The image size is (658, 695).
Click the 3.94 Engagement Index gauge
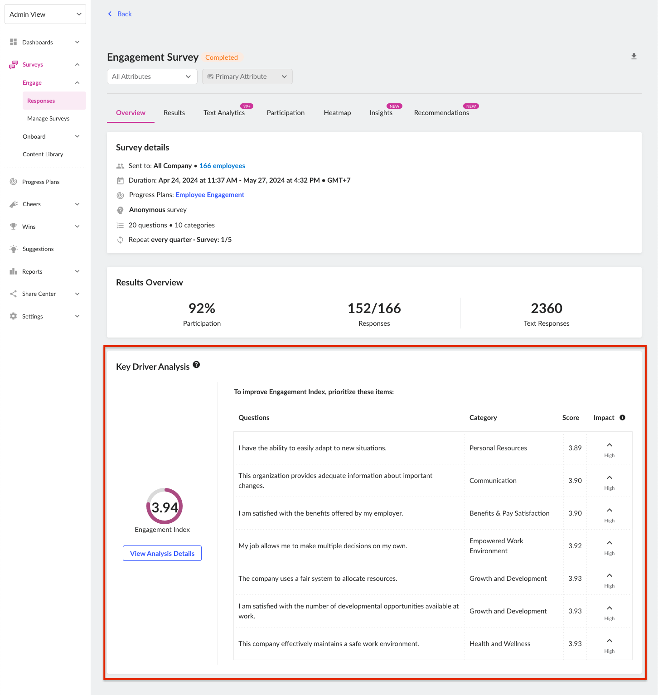(x=164, y=507)
